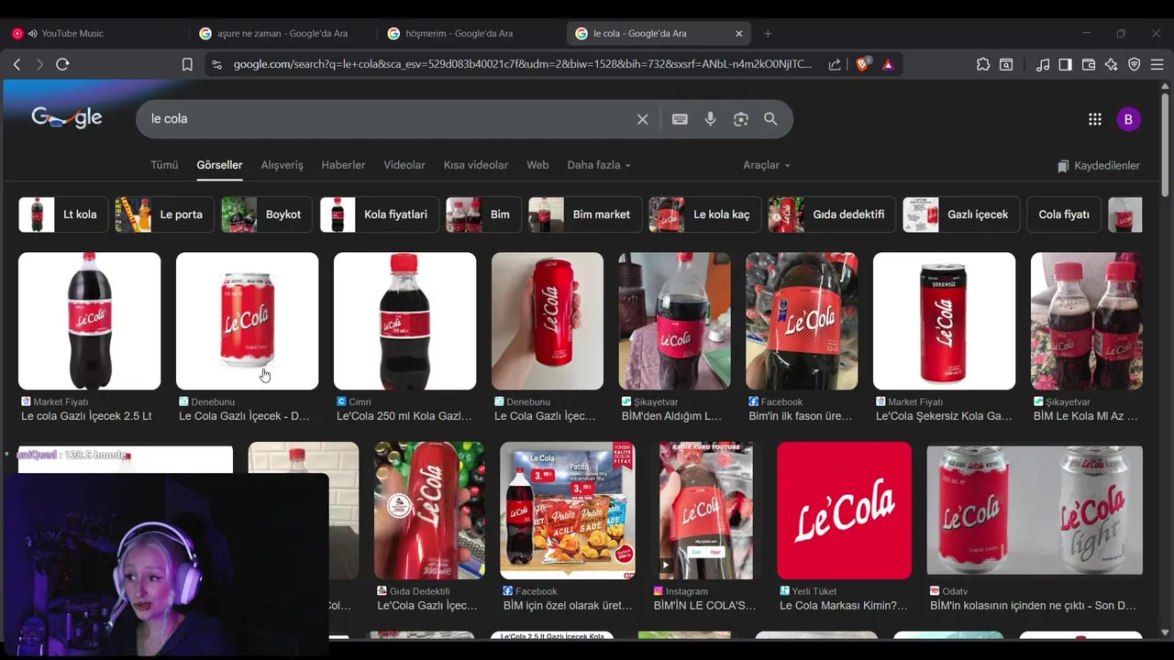The height and width of the screenshot is (660, 1174).
Task: Open the red Le'Cola logo image
Action: (x=844, y=510)
